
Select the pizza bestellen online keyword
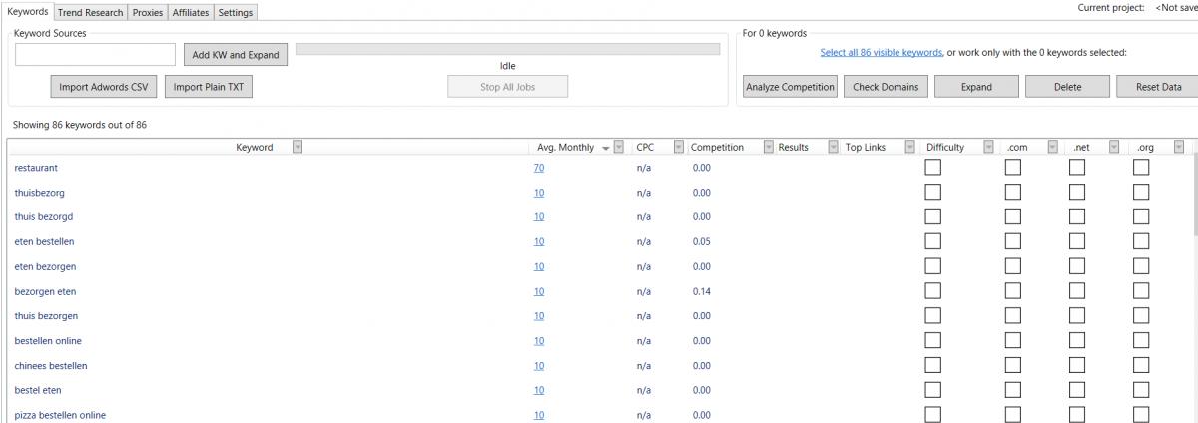click(60, 415)
